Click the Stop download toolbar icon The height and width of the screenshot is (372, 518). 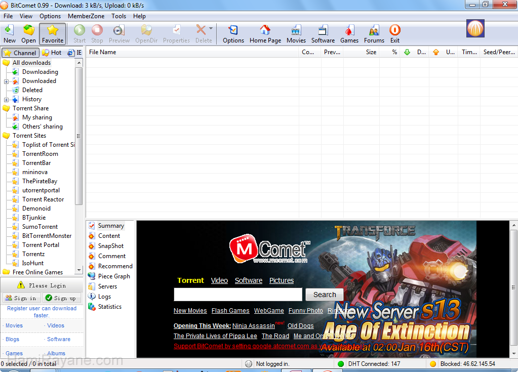pos(97,34)
